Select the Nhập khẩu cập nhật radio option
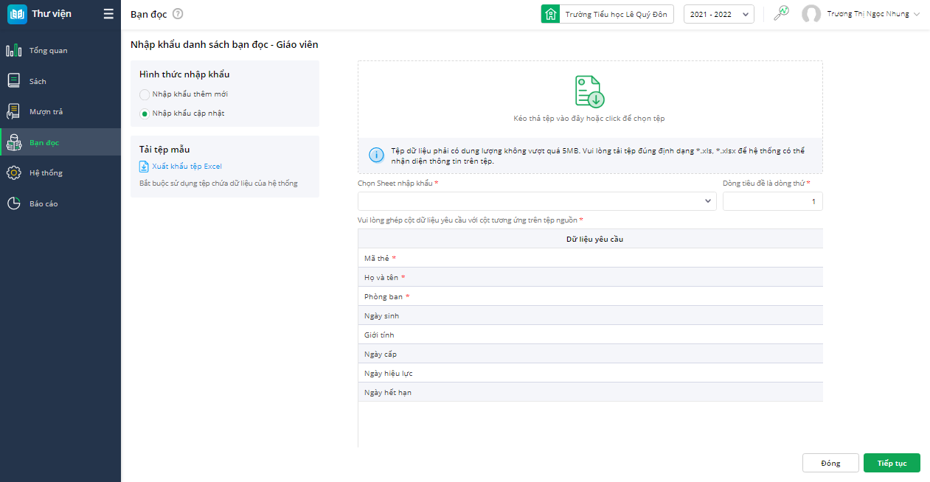930x482 pixels. point(145,113)
